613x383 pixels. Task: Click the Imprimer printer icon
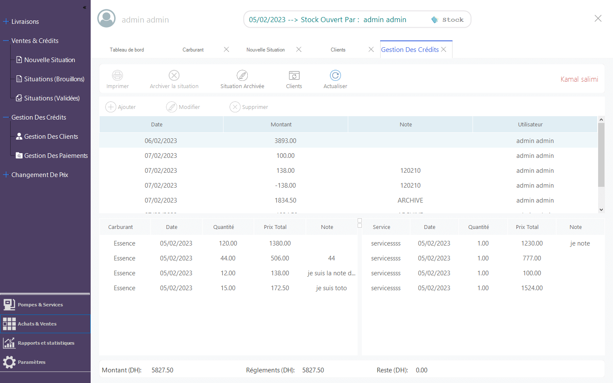click(117, 75)
